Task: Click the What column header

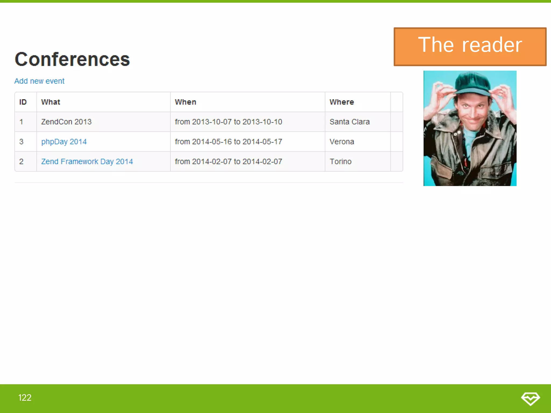Action: coord(51,102)
